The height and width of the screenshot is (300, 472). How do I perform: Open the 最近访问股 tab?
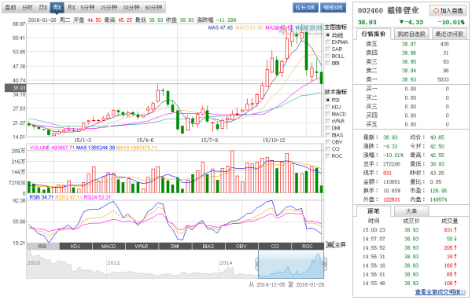pyautogui.click(x=449, y=35)
